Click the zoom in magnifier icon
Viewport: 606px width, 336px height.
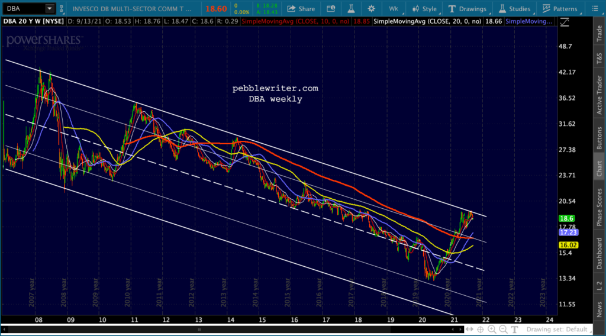coord(492,329)
